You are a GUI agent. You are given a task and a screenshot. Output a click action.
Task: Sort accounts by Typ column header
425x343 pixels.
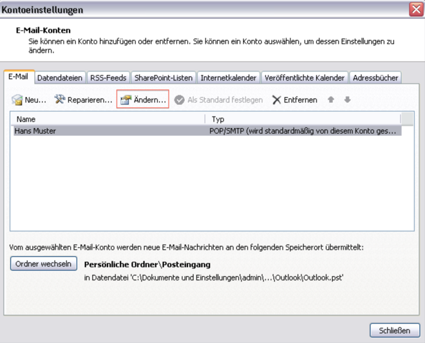point(303,119)
